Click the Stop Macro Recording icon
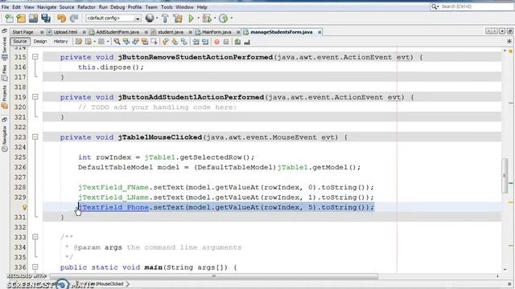The height and width of the screenshot is (289, 515). click(226, 42)
